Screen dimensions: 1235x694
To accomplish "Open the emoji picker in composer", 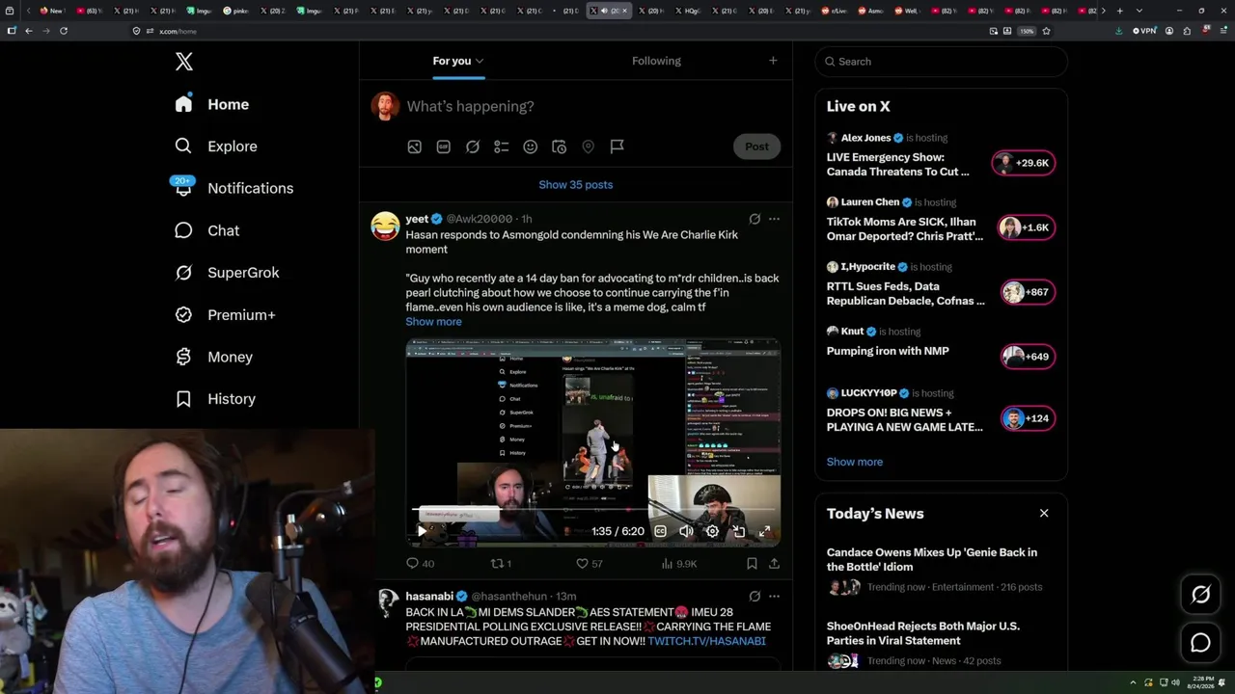I will [x=530, y=147].
